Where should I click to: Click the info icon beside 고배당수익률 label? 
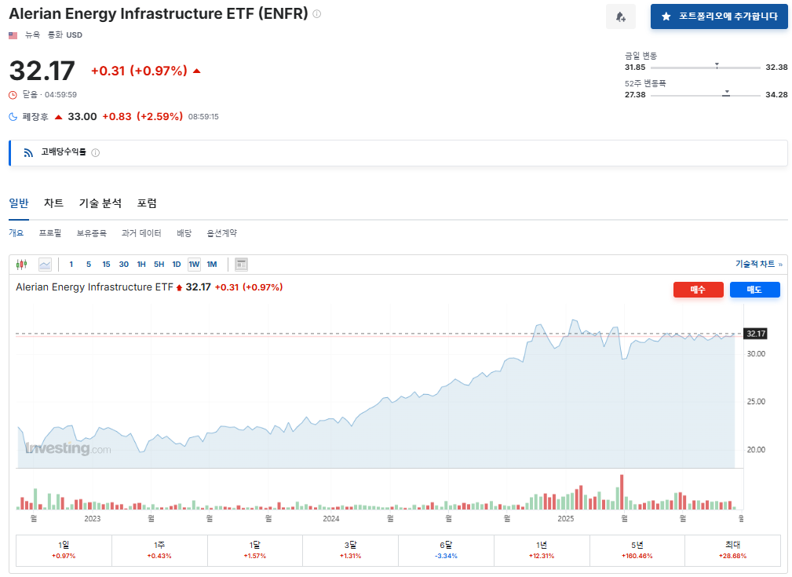coord(95,152)
